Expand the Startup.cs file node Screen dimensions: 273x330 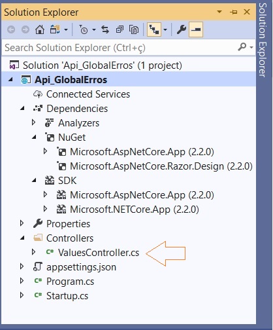tap(22, 295)
